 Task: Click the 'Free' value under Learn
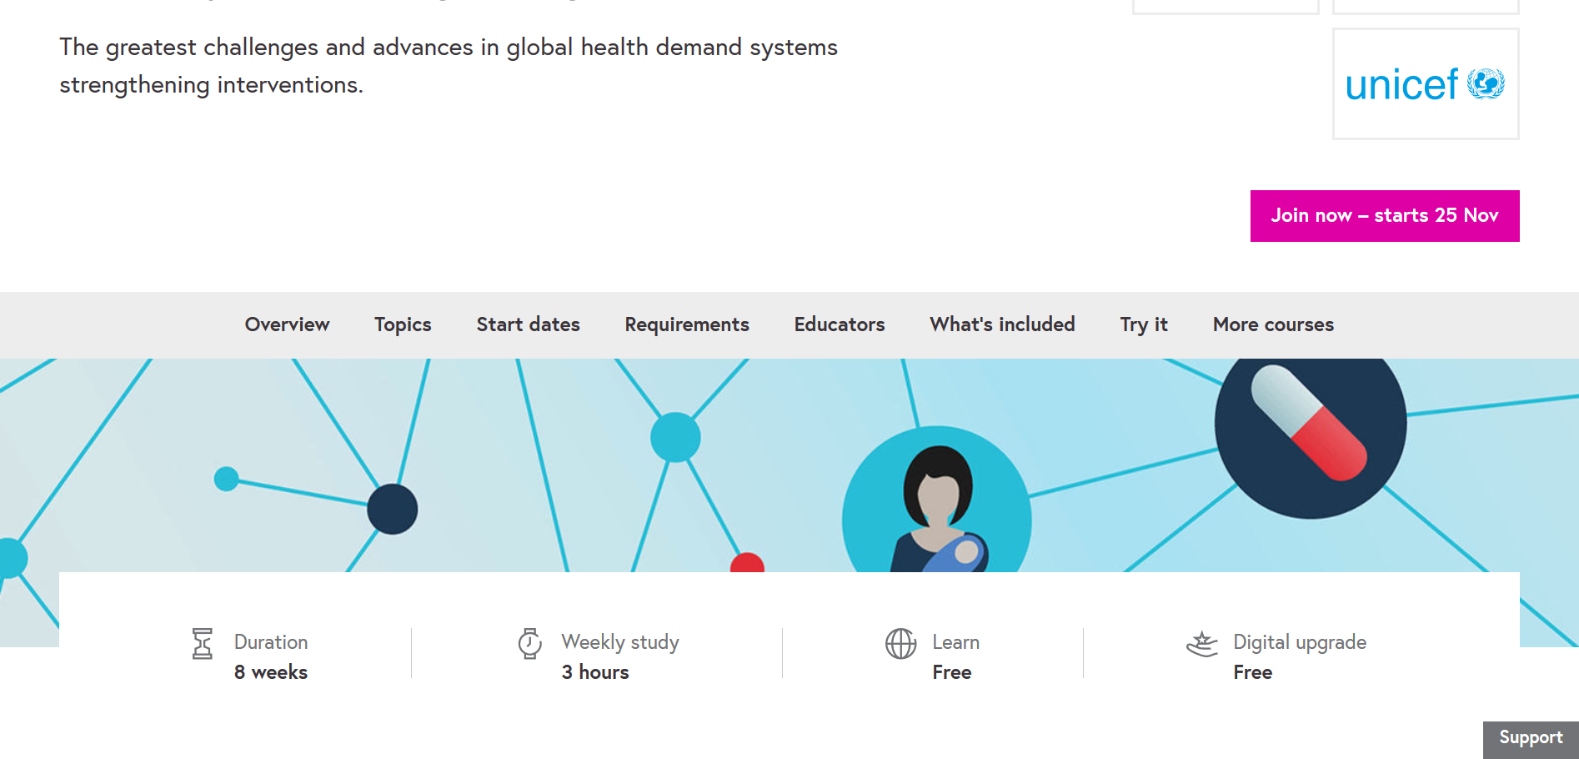click(952, 672)
